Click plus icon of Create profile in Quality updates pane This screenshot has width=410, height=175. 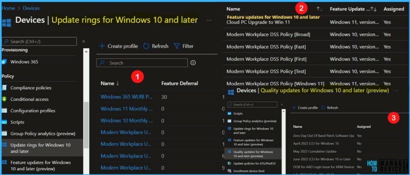coord(294,107)
